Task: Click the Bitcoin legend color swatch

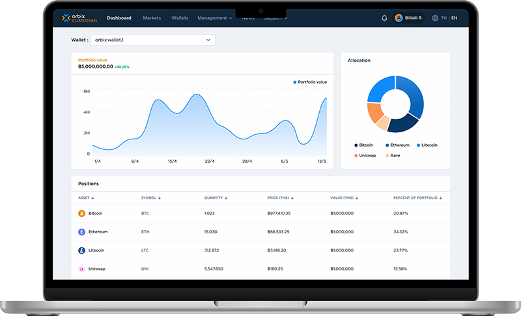Action: (x=356, y=145)
